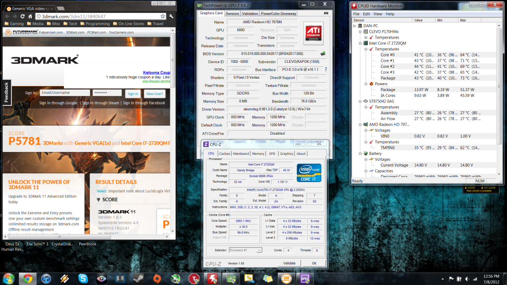Open a new Chrome tab
The image size is (507, 285).
[x=60, y=8]
